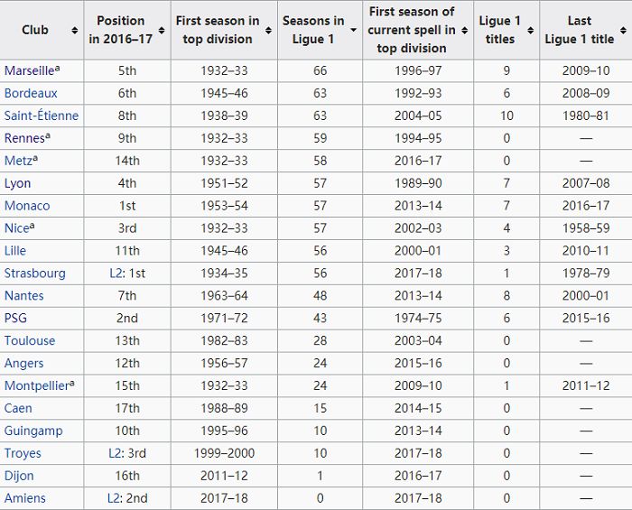632x510 pixels.
Task: Sort by Position in 2016–17 arrows
Action: pos(162,30)
